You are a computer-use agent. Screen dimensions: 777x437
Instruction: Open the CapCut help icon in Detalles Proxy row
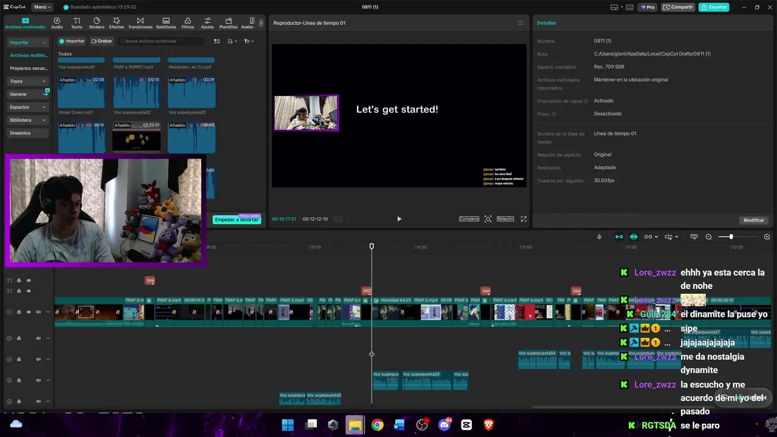554,114
